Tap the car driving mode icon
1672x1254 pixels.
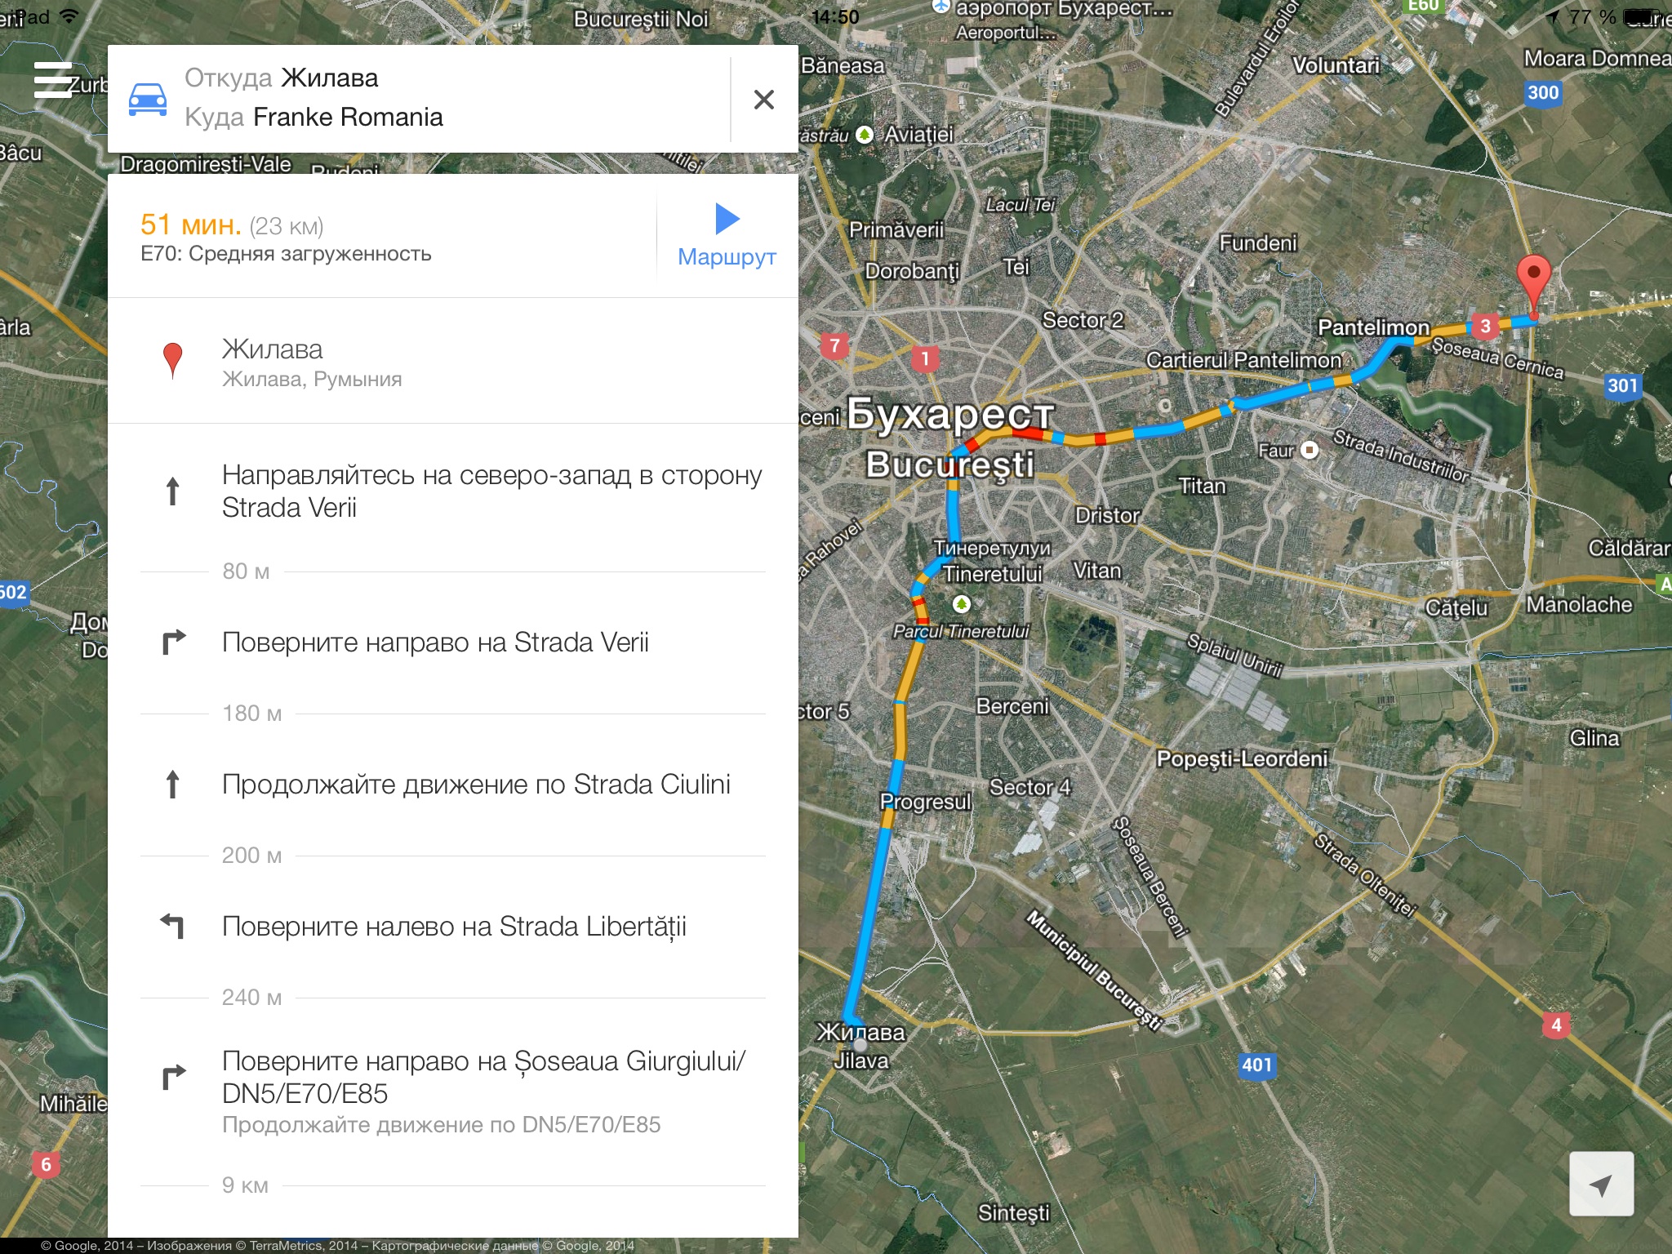[148, 99]
